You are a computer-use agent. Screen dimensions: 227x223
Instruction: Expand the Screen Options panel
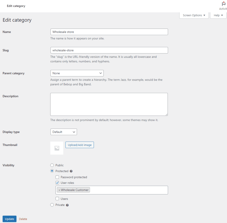pos(194,15)
